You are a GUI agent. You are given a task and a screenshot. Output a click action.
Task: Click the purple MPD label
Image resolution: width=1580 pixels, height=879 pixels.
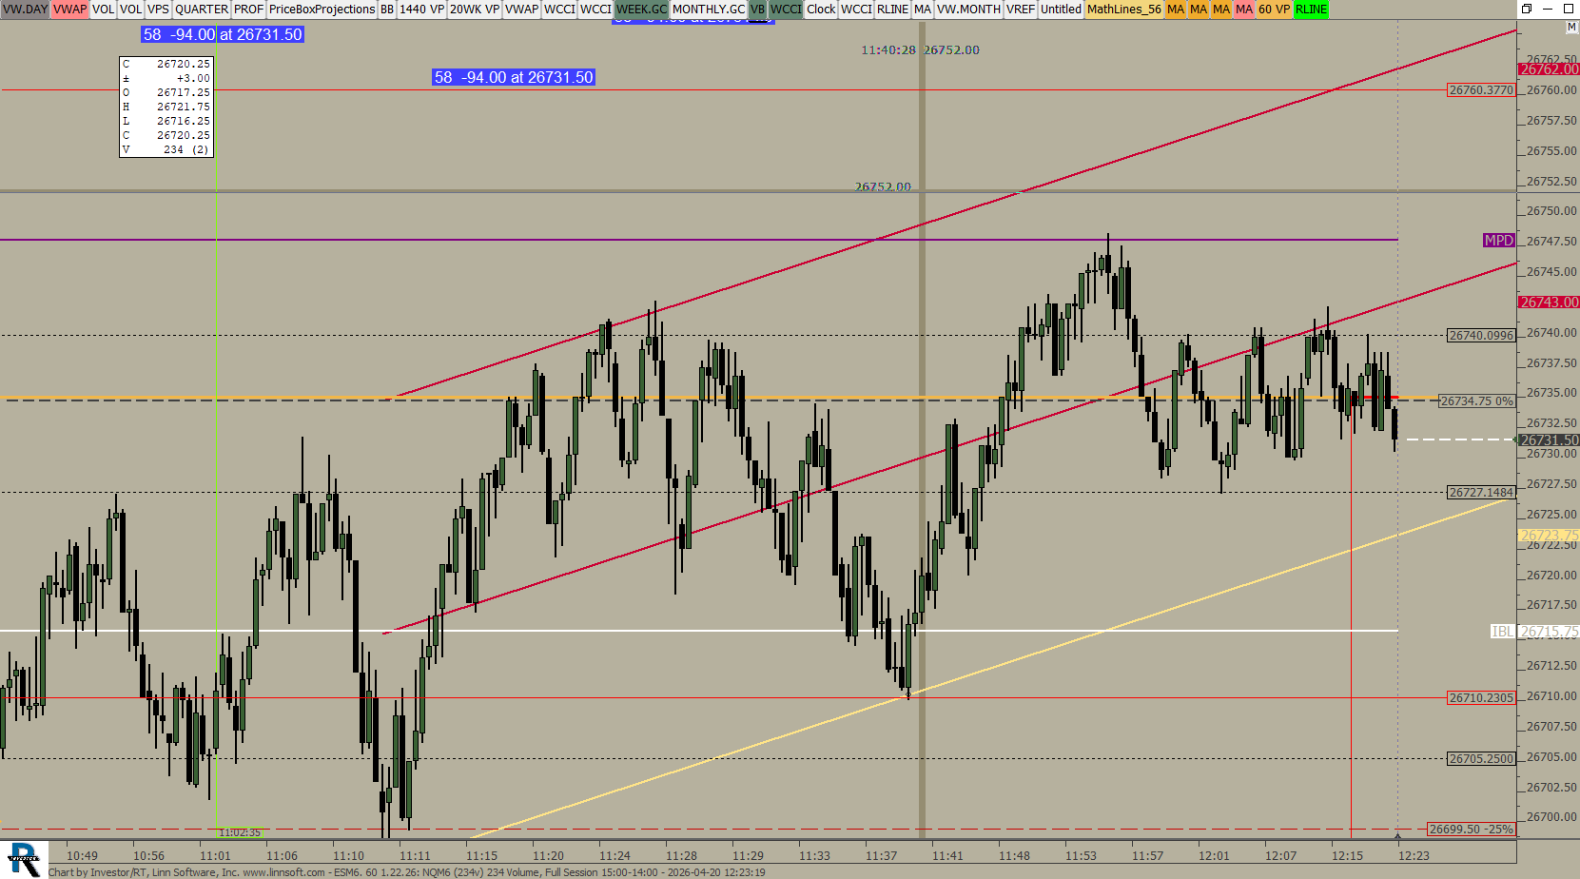pos(1498,241)
